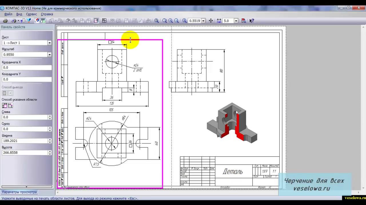Open print settings via printer-with-question-mark icon
This screenshot has height=205, width=366.
[x=14, y=21]
